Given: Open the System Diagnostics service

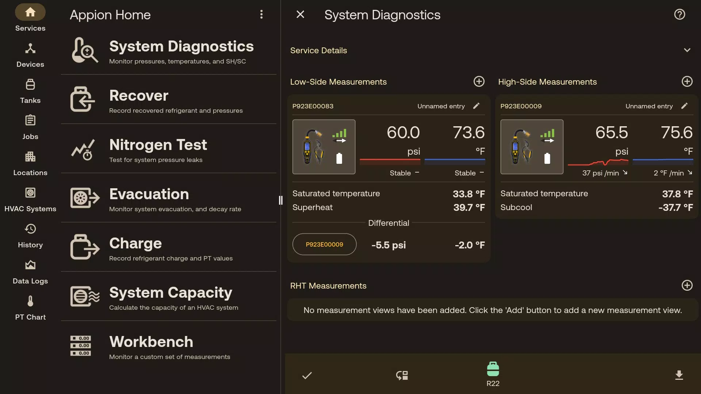Looking at the screenshot, I should (169, 50).
